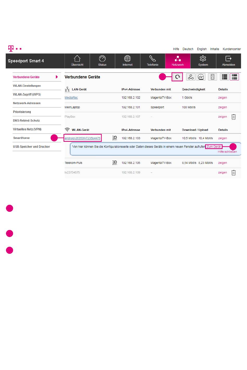247x370 pixels.
Task: Click the tv23734575 device name
Action: [72, 172]
